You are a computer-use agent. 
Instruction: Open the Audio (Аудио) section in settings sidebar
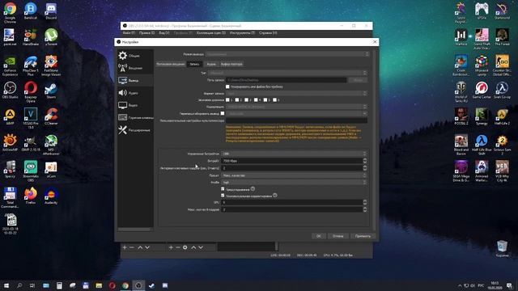135,93
